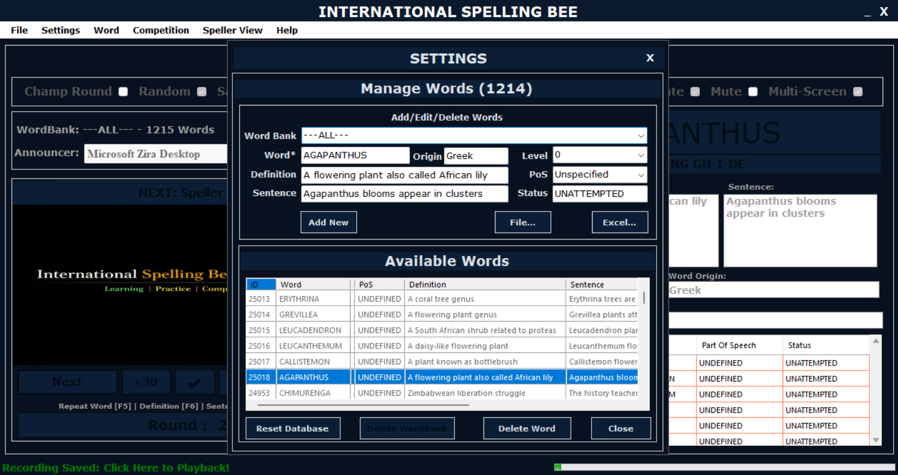
Task: Select the AGAPANTHUS row
Action: coord(442,377)
